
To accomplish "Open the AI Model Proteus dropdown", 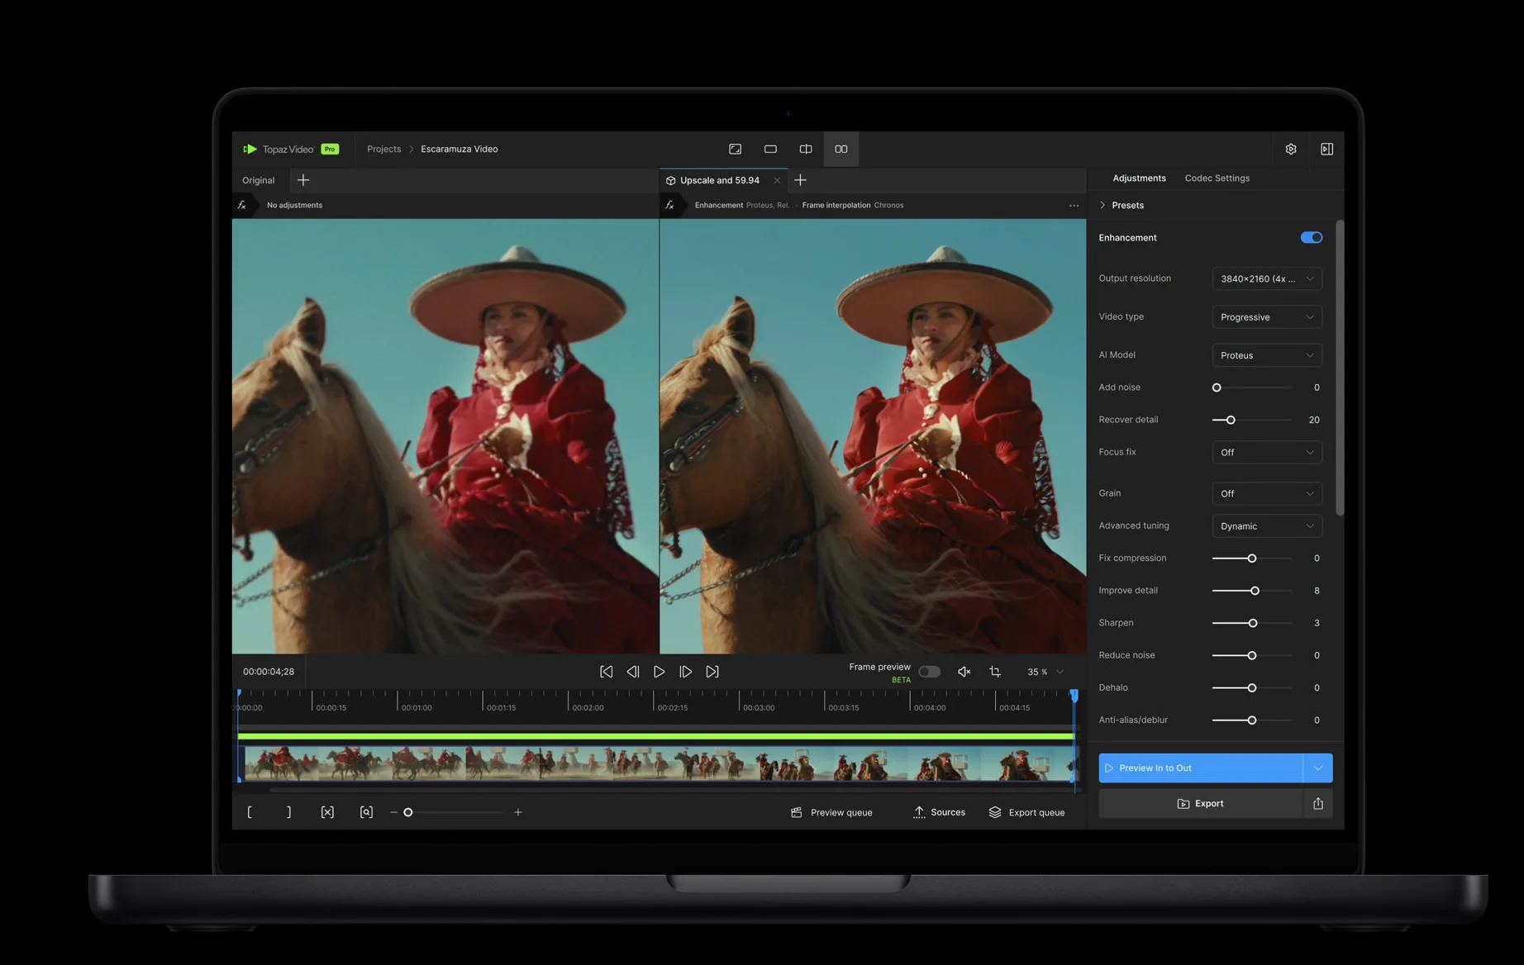I will point(1266,355).
